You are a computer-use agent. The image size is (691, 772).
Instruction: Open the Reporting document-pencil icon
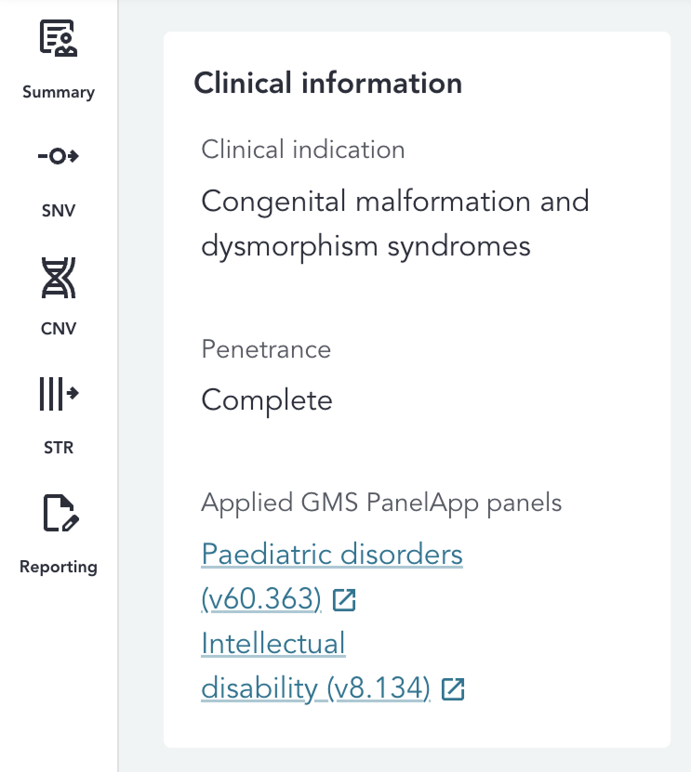pos(58,513)
